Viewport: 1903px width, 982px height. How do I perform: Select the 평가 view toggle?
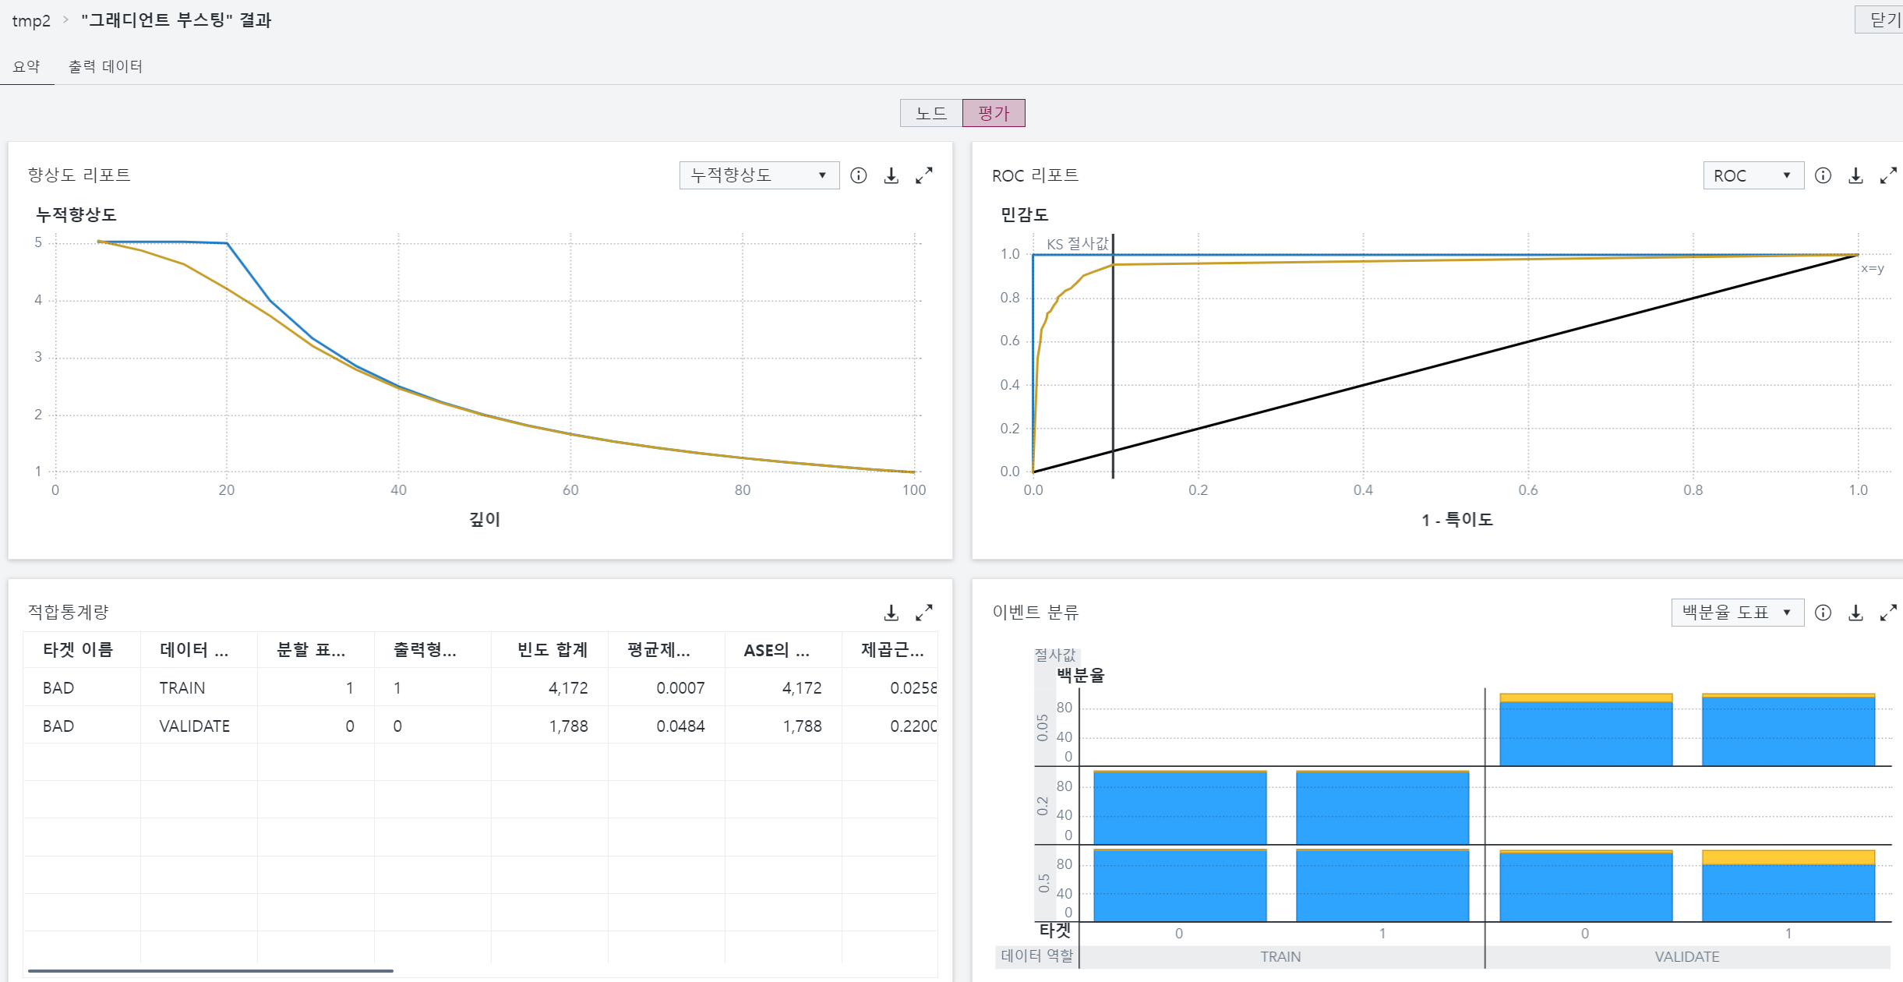tap(994, 113)
